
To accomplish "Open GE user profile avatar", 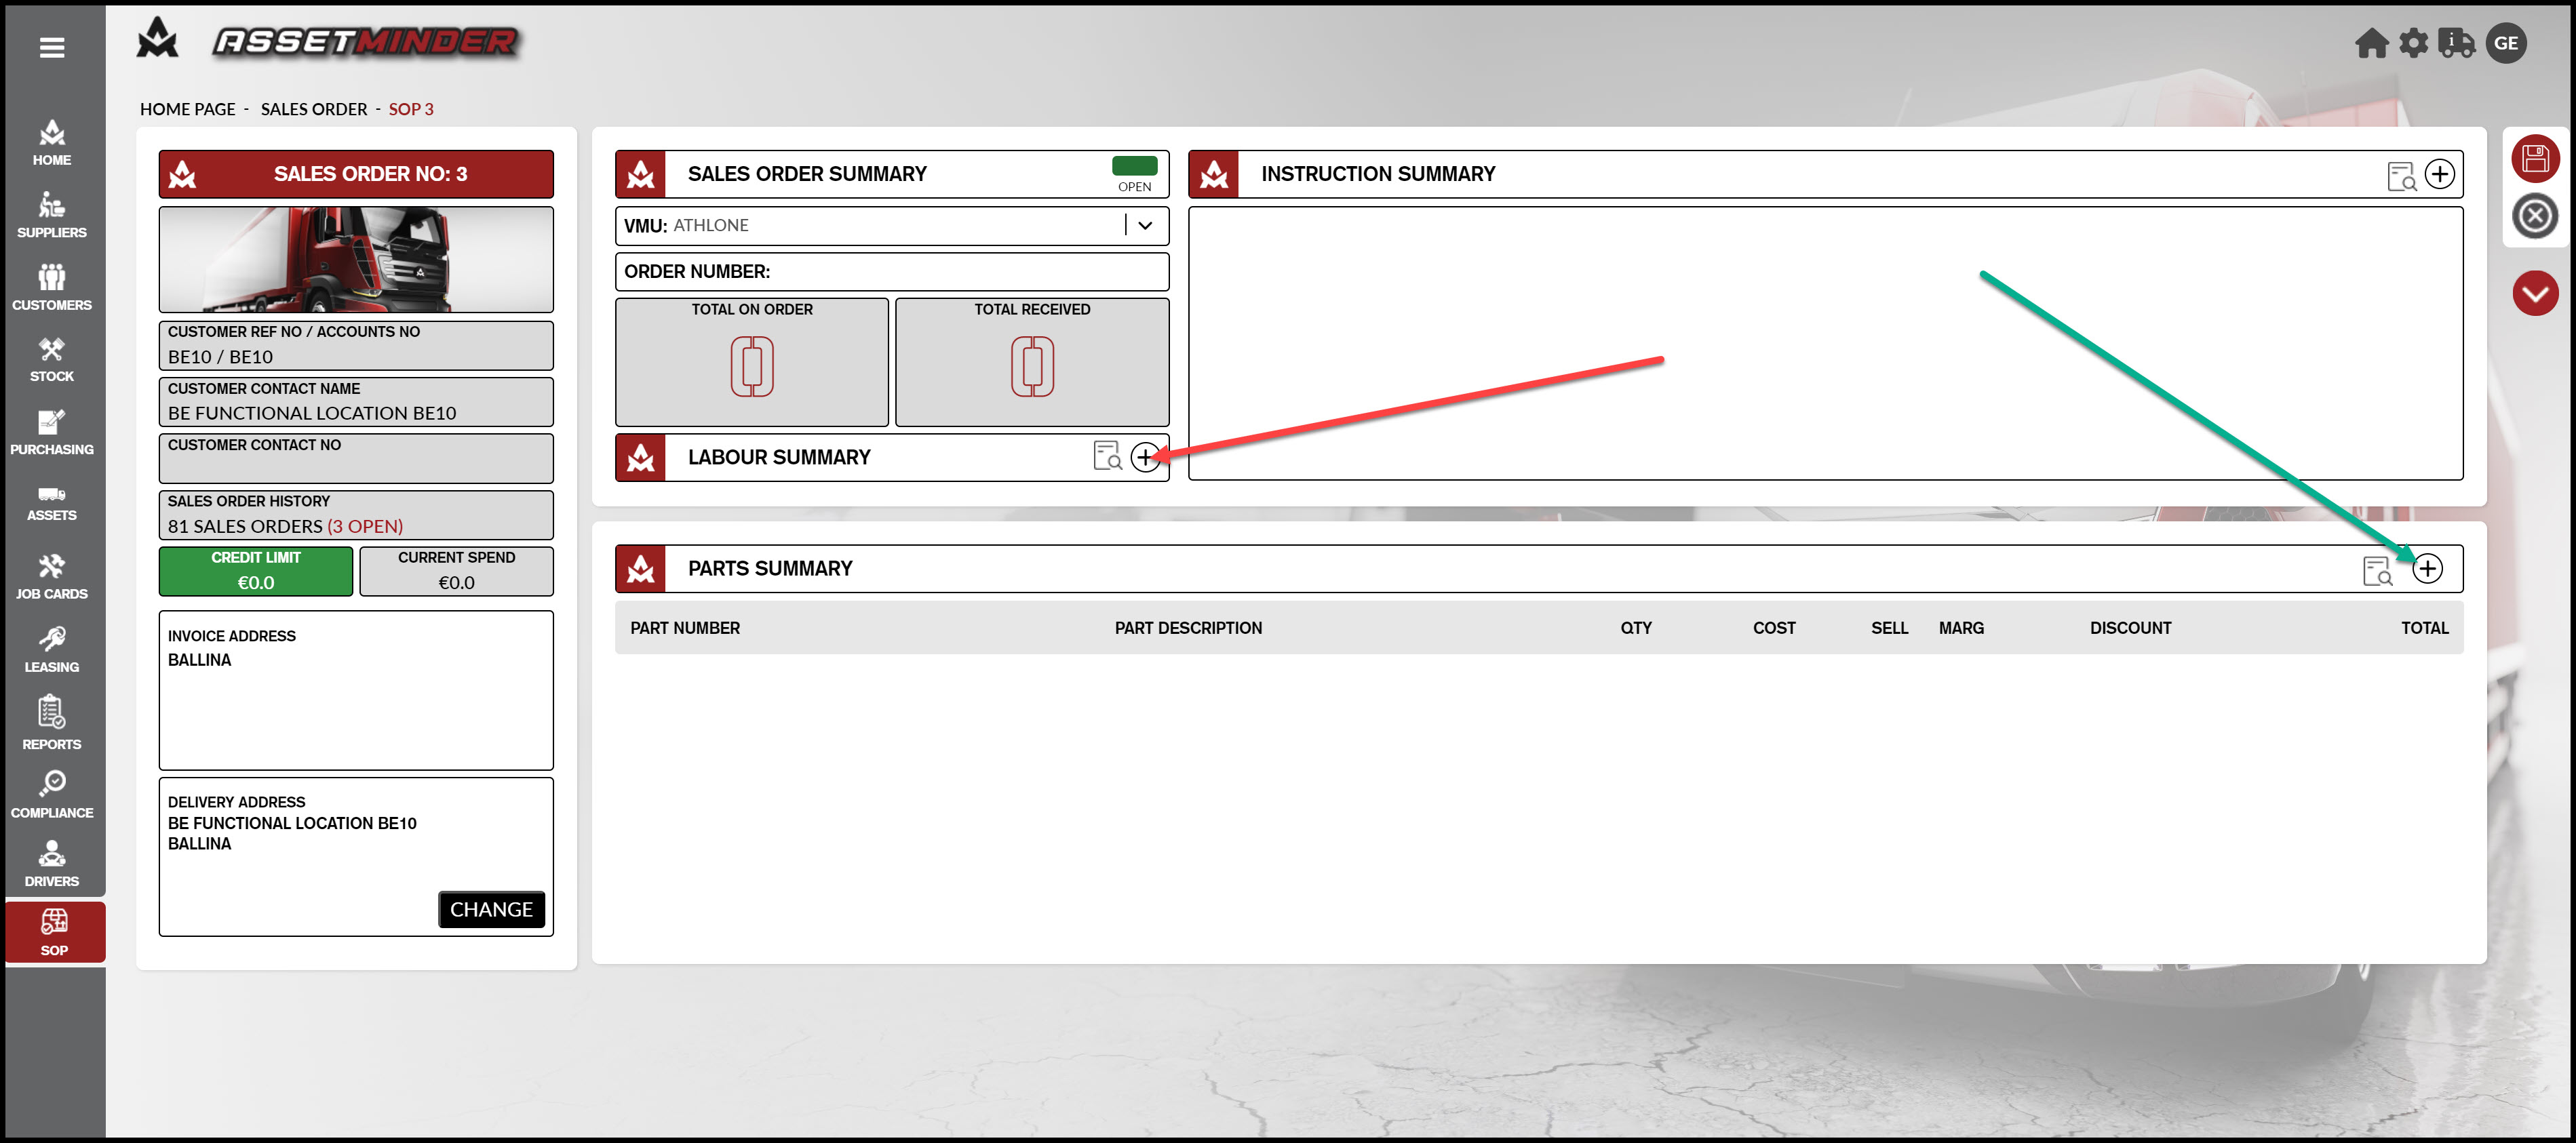I will [2506, 43].
